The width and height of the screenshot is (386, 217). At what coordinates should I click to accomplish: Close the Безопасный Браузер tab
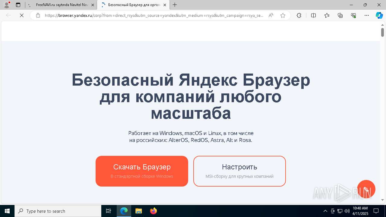click(165, 5)
